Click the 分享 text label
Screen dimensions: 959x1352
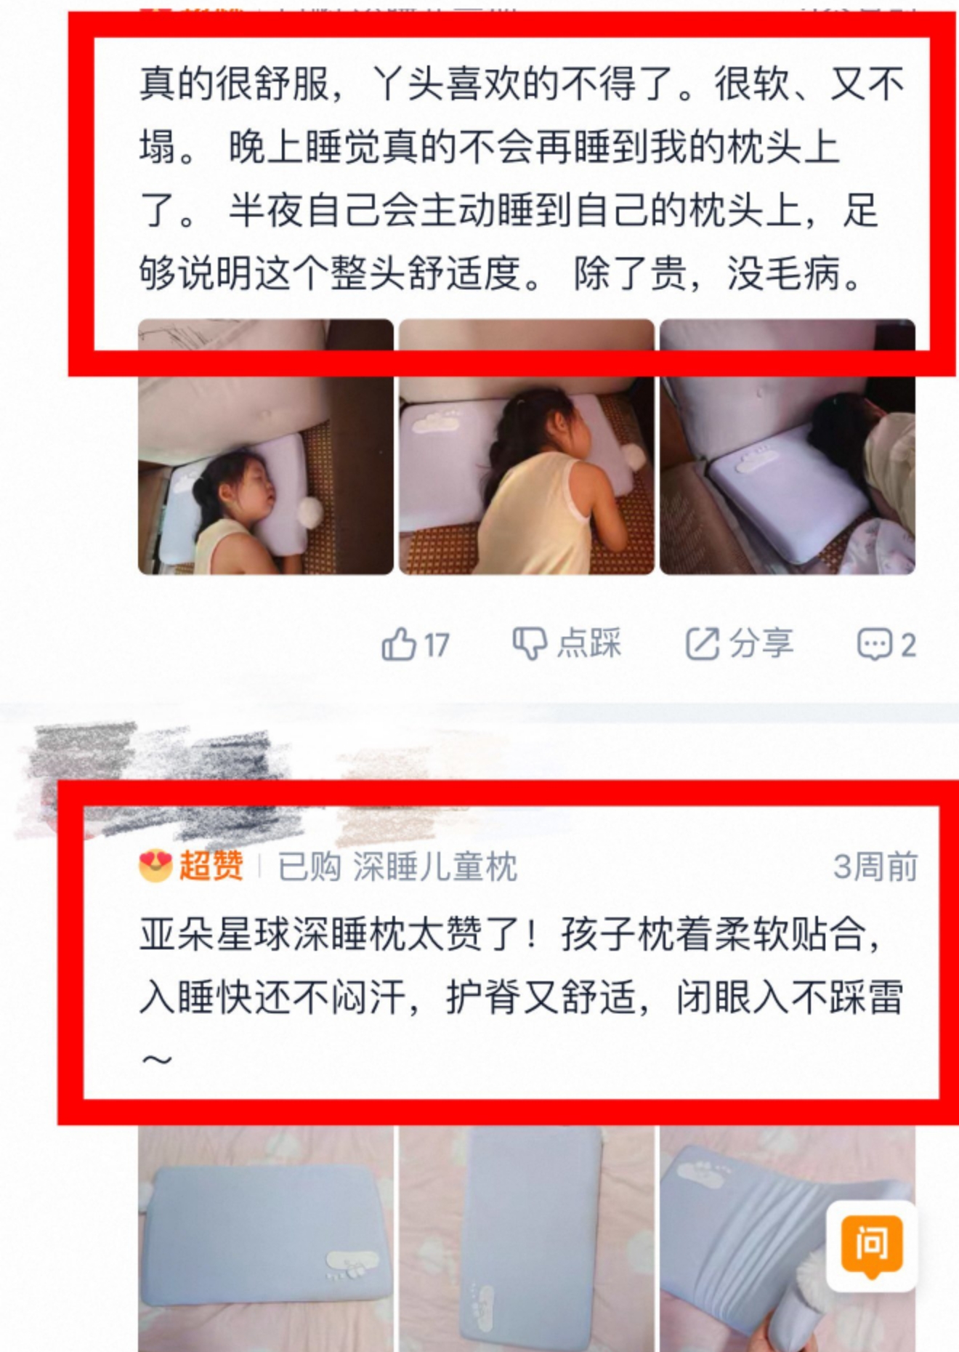click(x=761, y=643)
